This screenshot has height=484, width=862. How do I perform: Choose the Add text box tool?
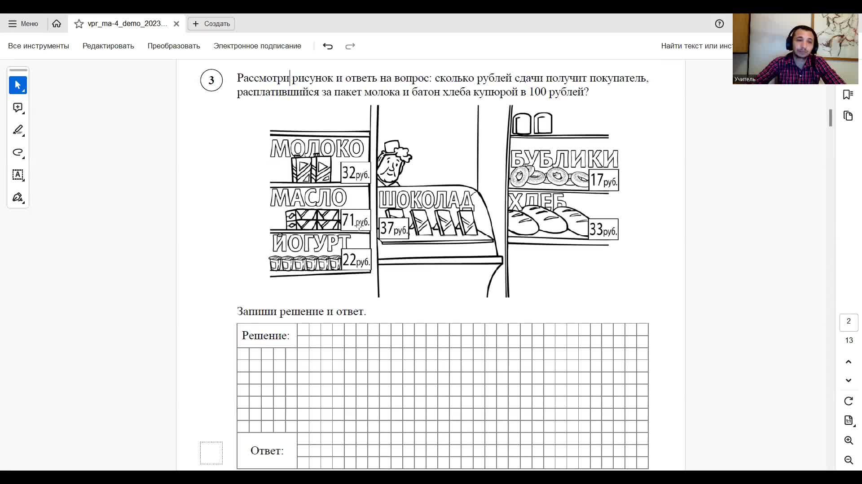[18, 175]
